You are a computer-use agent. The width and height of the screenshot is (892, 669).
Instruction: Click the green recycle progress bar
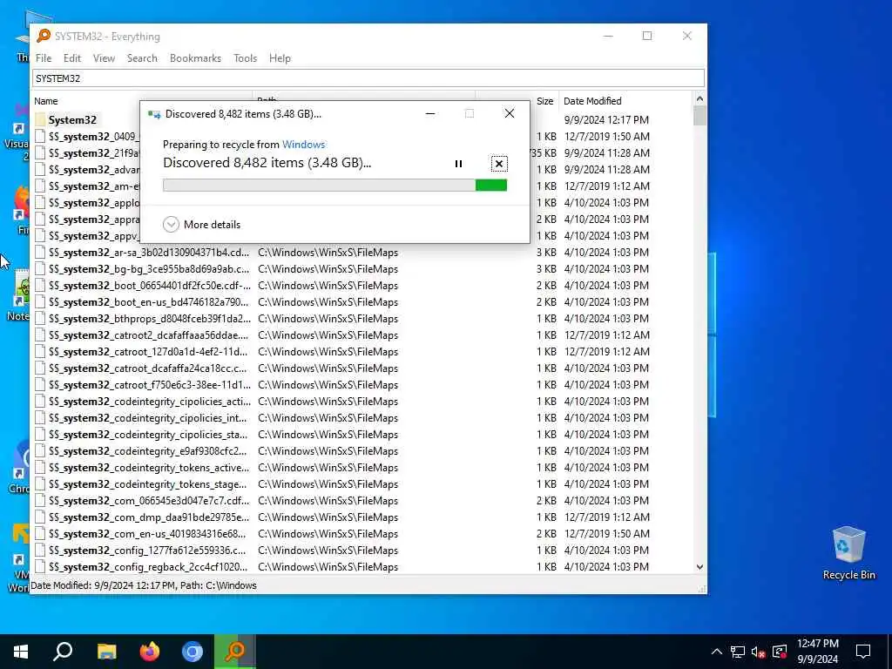coord(334,185)
